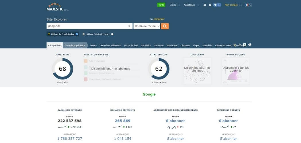This screenshot has height=143, width=301.
Task: Click fresh S'abonner under Referring Subnets
Action: (228, 121)
